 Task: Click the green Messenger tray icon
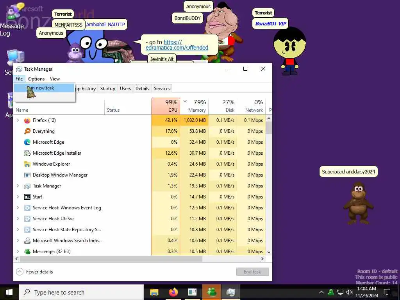pyautogui.click(x=331, y=292)
